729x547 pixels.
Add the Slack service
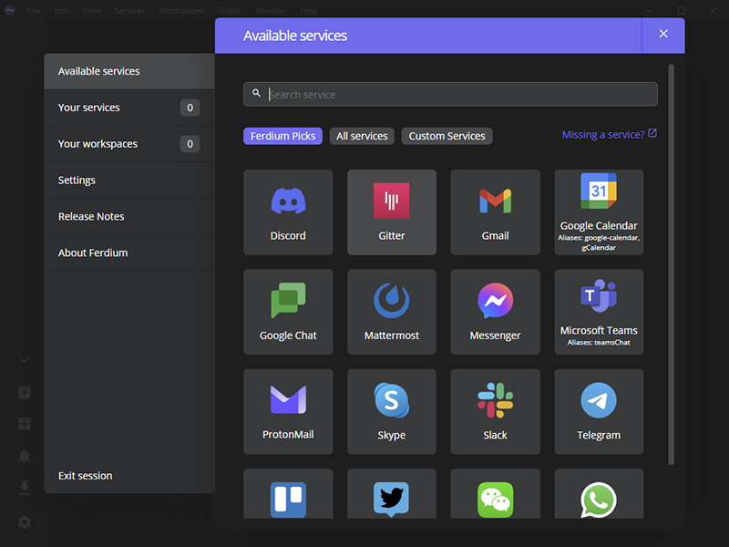click(x=495, y=411)
